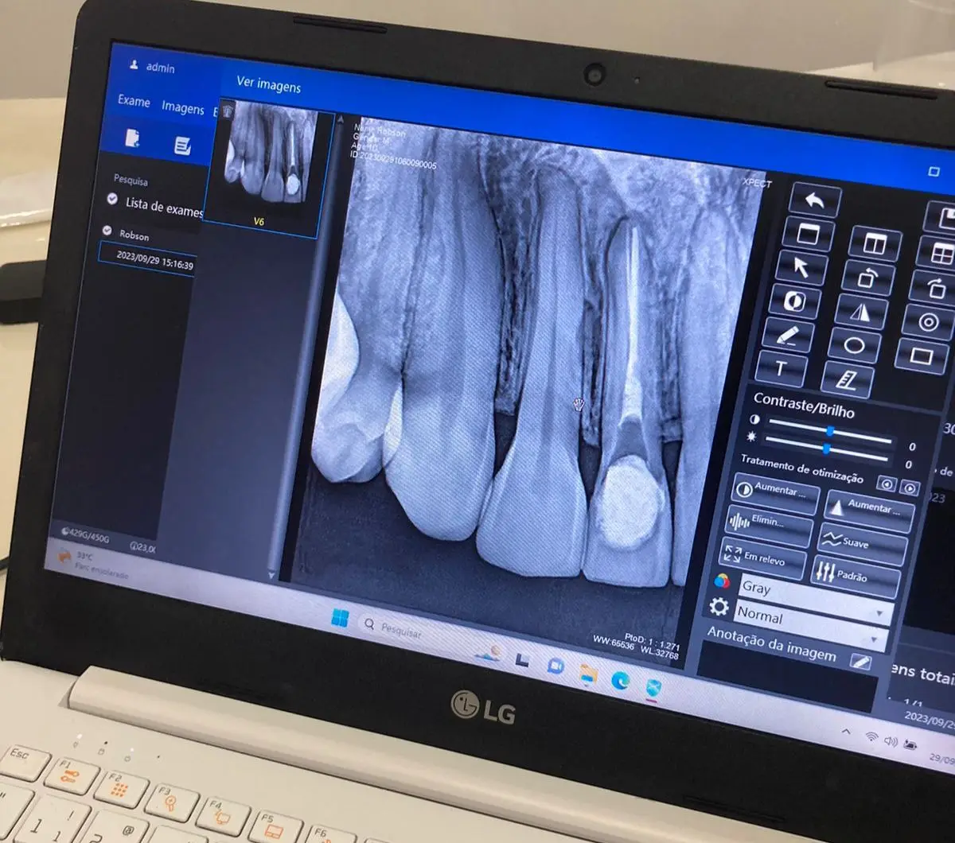955x843 pixels.
Task: Click the colored circles palette icon
Action: [x=723, y=581]
